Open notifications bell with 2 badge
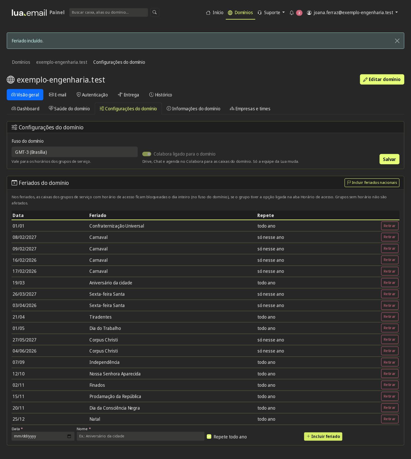This screenshot has height=459, width=411. (296, 13)
